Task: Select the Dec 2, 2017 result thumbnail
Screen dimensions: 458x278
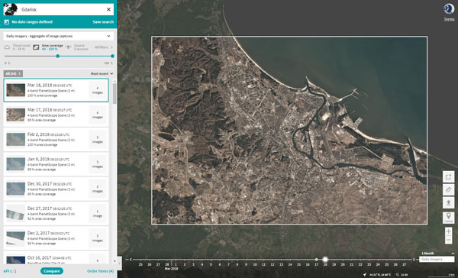Action: 16,238
